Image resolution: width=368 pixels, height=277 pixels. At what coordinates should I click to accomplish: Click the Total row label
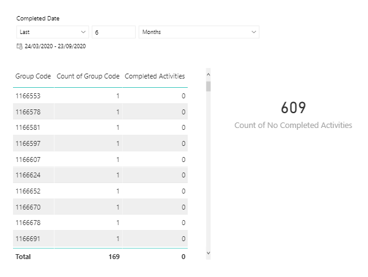click(23, 257)
